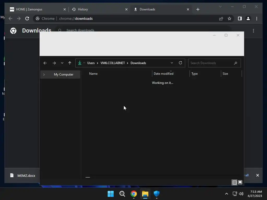
Task: Open clock showing 7:13 AM
Action: click(x=255, y=194)
